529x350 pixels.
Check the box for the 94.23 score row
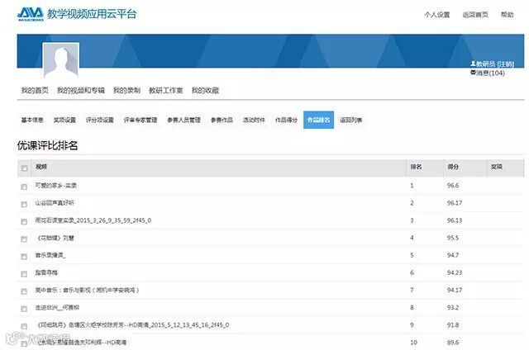[x=24, y=274]
